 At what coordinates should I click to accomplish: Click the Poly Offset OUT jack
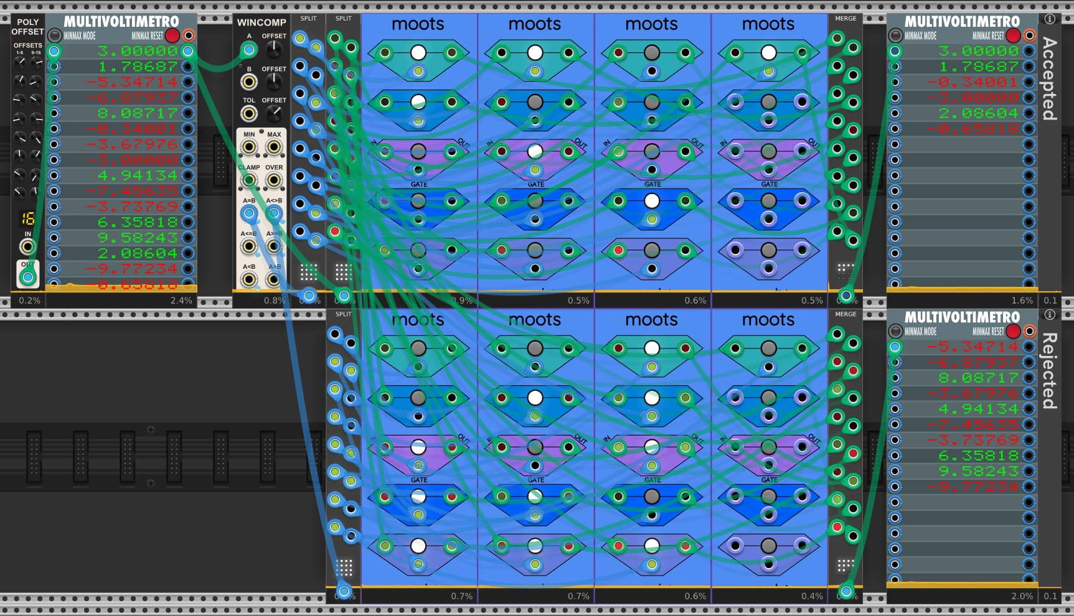tap(27, 277)
